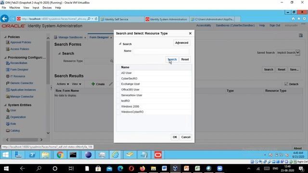This screenshot has height=173, width=308.
Task: Select Office365 User resource type row
Action: tap(154, 90)
